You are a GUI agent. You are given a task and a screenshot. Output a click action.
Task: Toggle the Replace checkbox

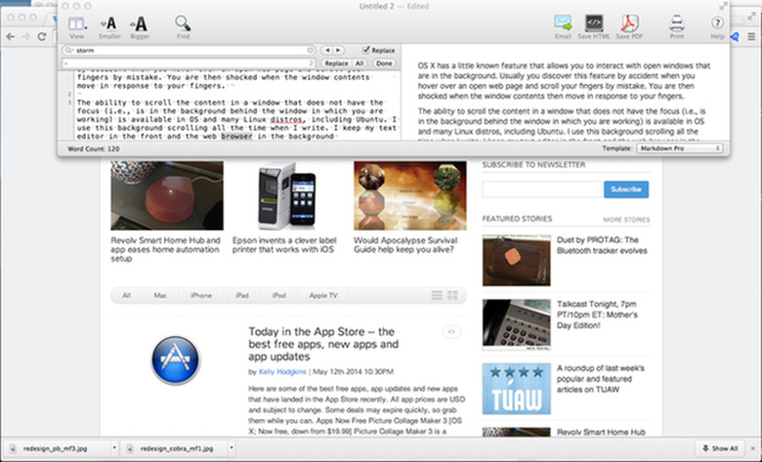point(366,49)
